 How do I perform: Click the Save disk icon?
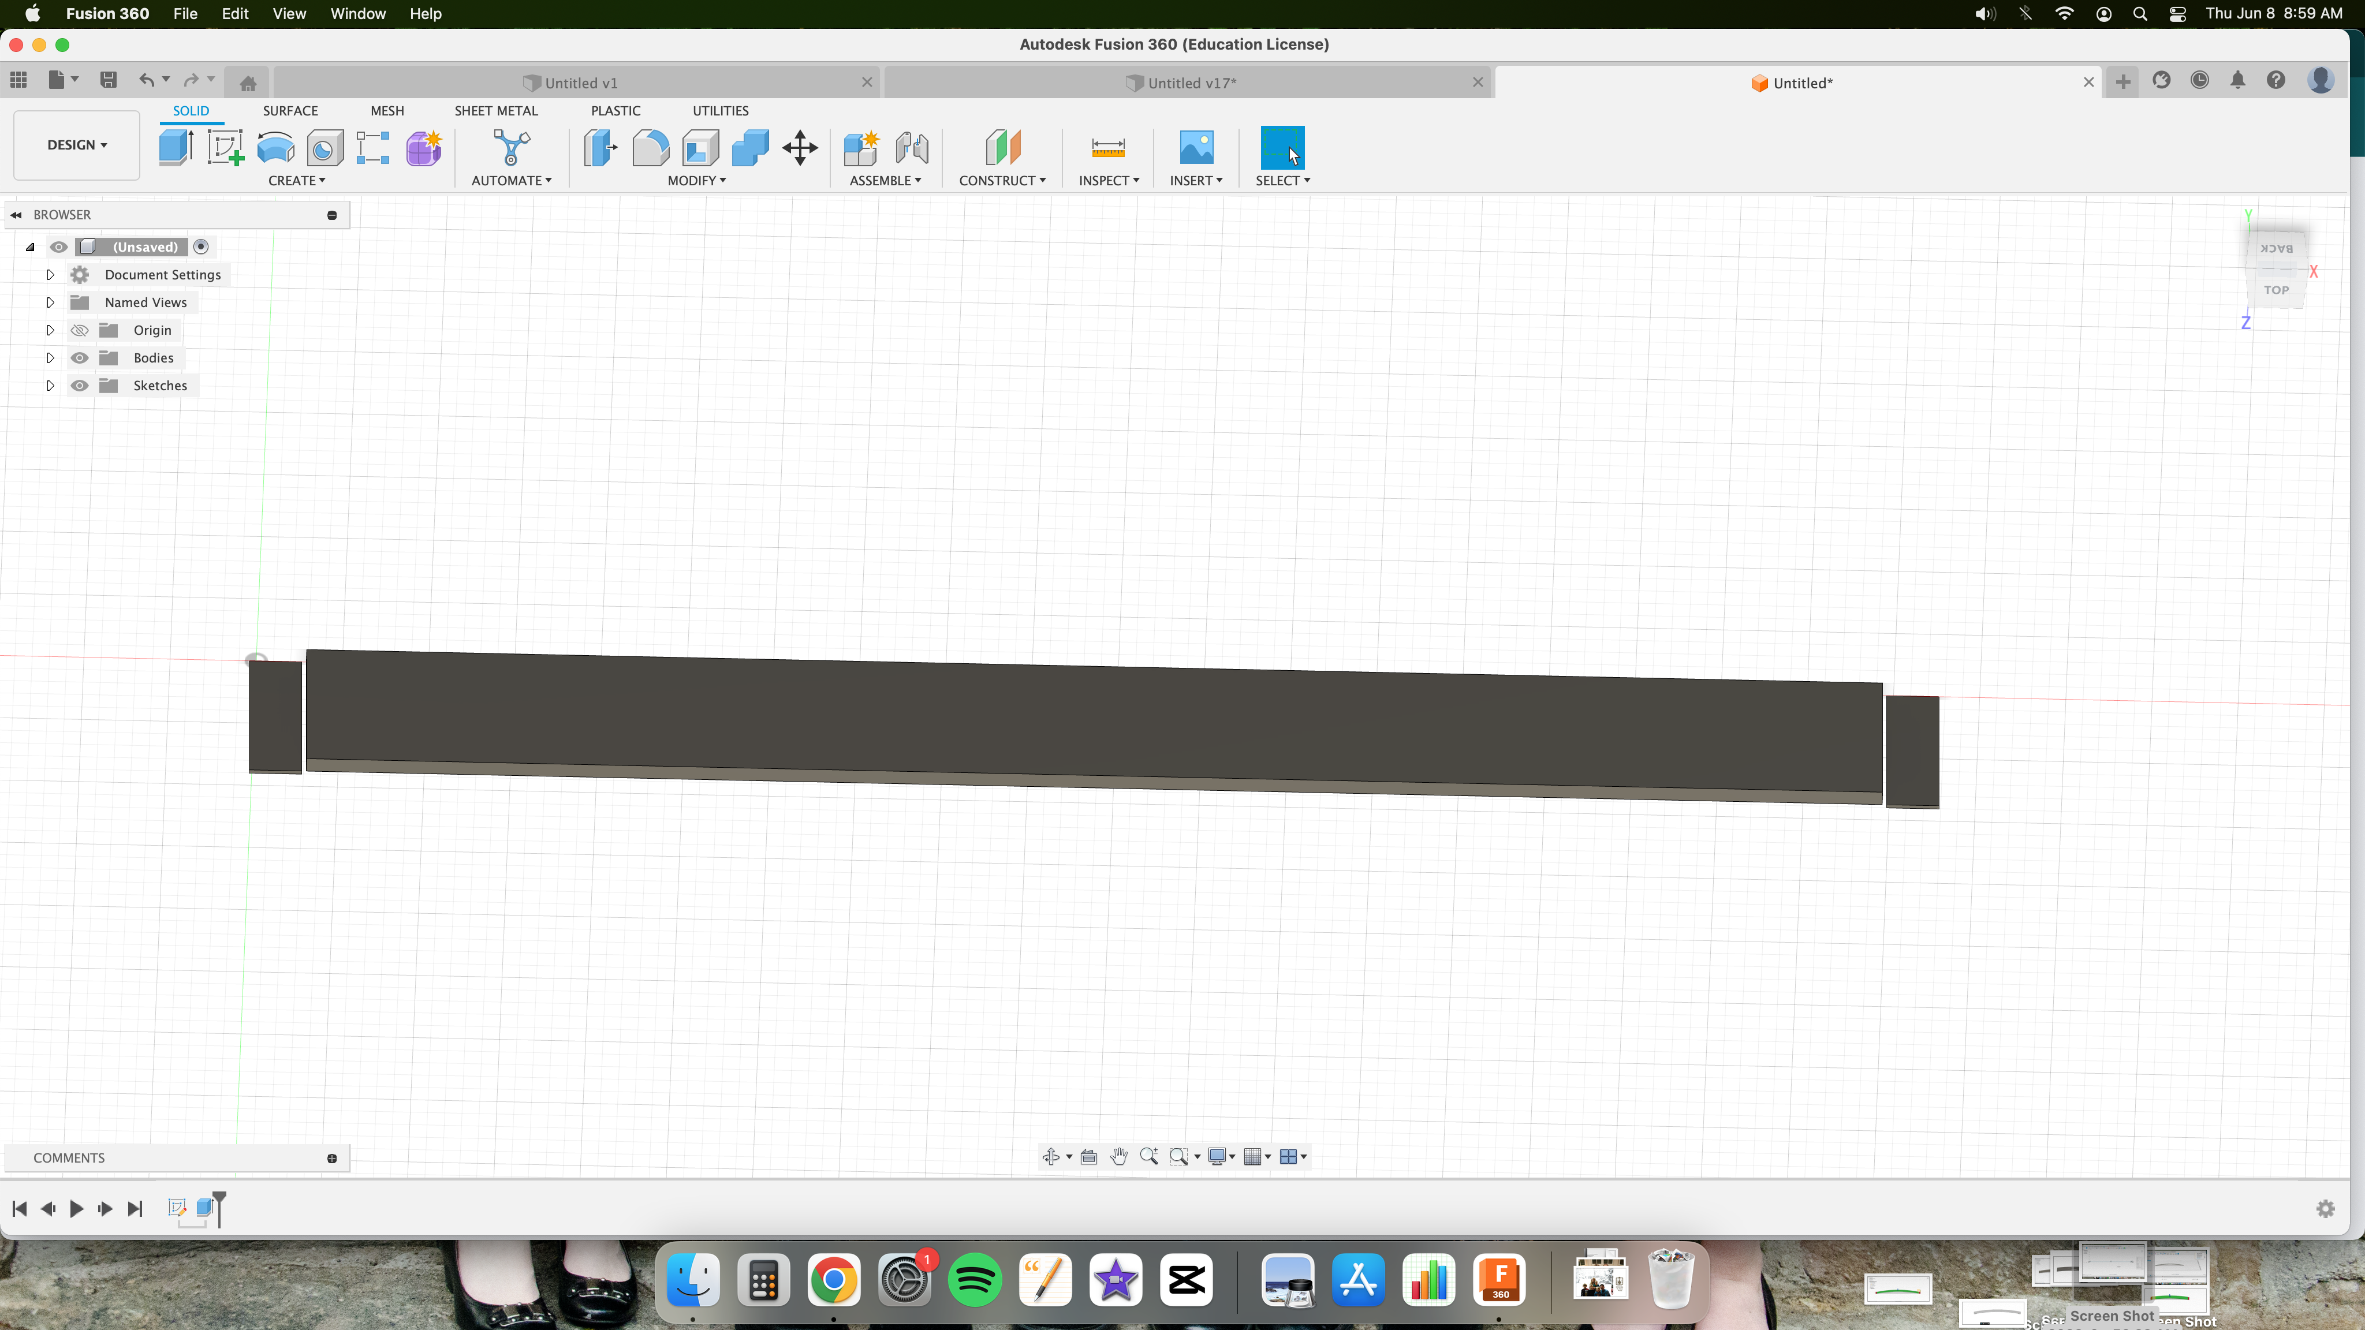[109, 80]
